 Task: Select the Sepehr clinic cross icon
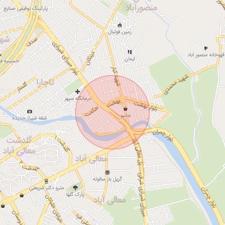tap(77, 92)
